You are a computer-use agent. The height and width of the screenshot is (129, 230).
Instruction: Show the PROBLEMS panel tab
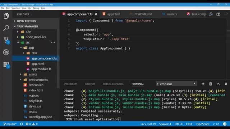71,84
